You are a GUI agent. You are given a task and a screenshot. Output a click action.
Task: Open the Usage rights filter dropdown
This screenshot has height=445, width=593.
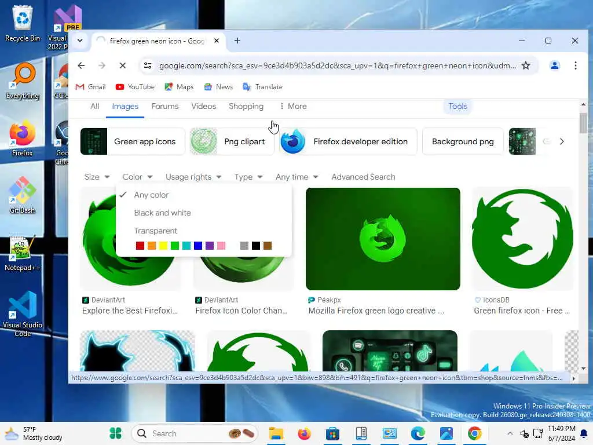tap(193, 177)
